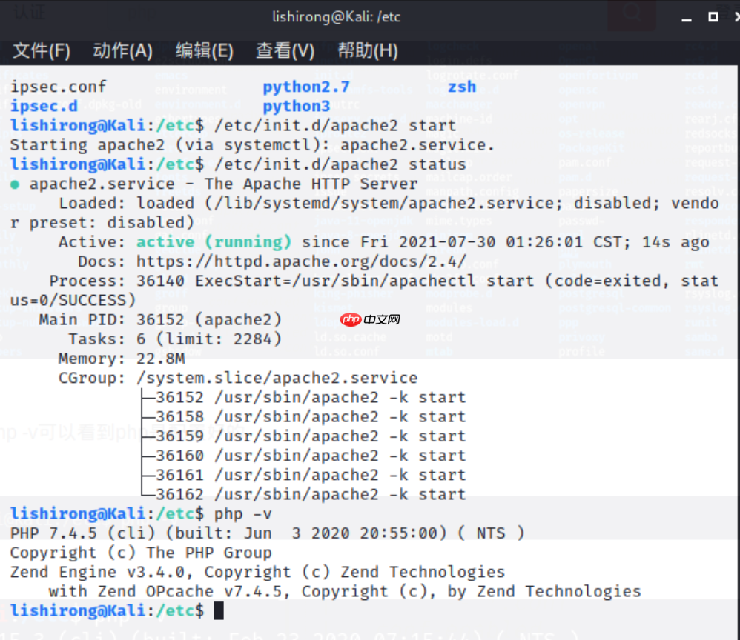This screenshot has height=640, width=740.
Task: Click the PHP 7.4.5 (cli) version line
Action: click(x=267, y=533)
